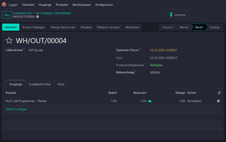This screenshot has height=142, width=226.
Task: Click the WH/OUT/00004 record title
Action: pyautogui.click(x=41, y=41)
